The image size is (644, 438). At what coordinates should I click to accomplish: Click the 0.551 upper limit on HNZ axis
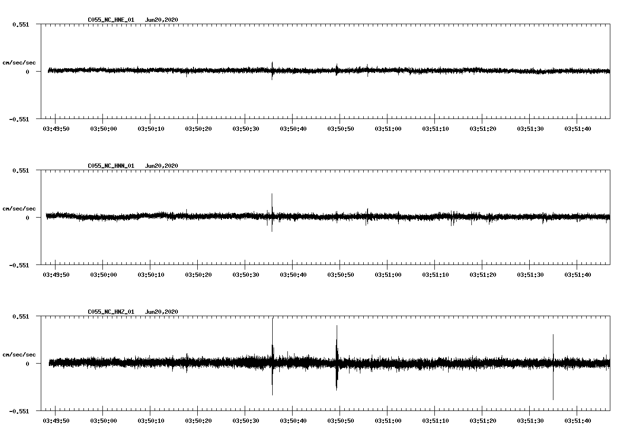[x=21, y=316]
